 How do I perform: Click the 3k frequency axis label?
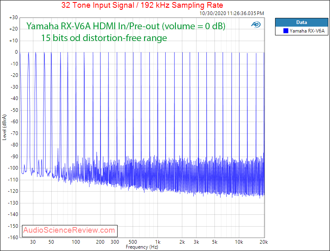pos(197,242)
